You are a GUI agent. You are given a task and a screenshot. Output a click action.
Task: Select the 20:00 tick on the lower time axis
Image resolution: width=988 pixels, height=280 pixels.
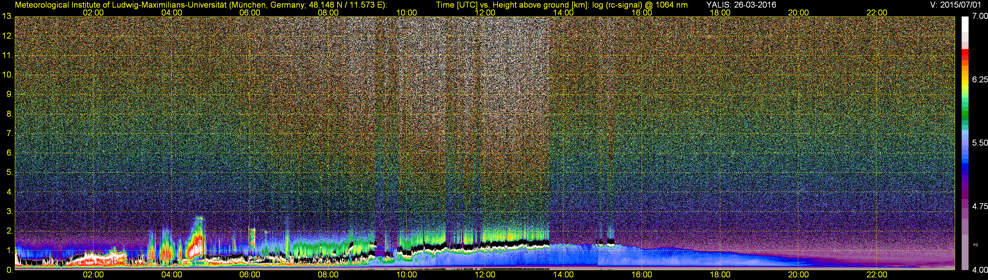799,275
